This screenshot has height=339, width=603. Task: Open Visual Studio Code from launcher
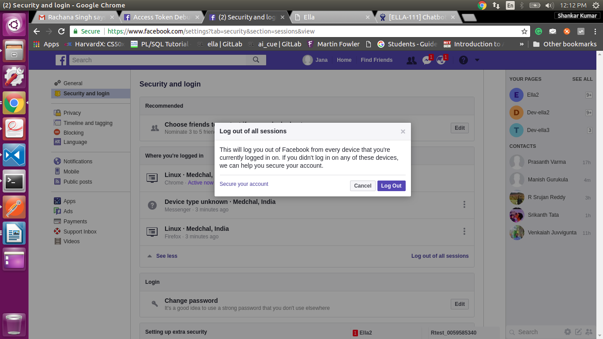tap(14, 155)
